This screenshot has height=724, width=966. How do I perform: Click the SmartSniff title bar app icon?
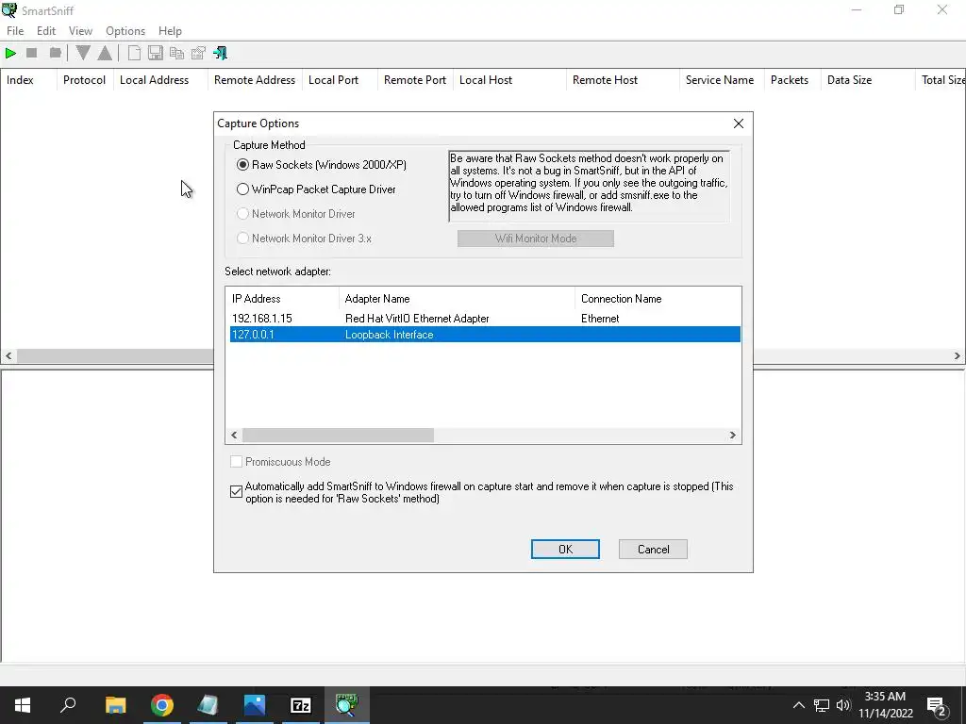pos(9,9)
